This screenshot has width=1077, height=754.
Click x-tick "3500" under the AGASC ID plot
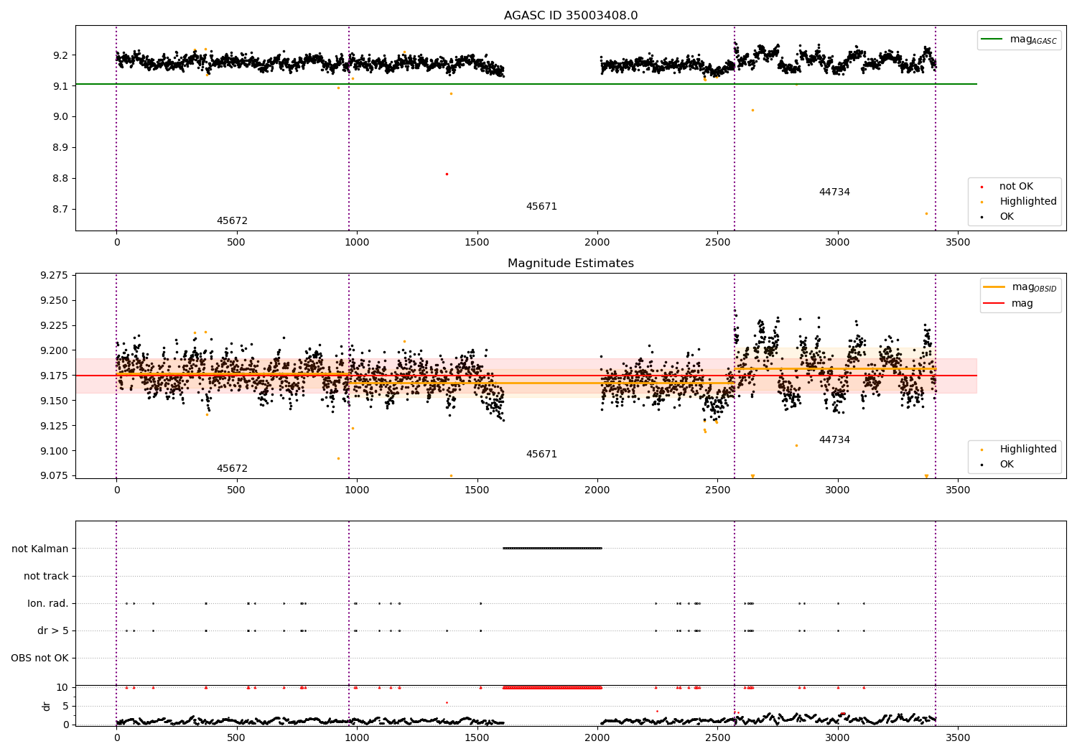tap(958, 243)
